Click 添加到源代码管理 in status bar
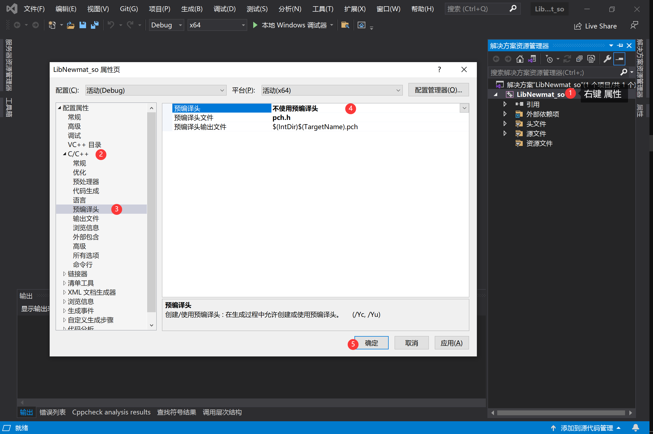 click(587, 428)
